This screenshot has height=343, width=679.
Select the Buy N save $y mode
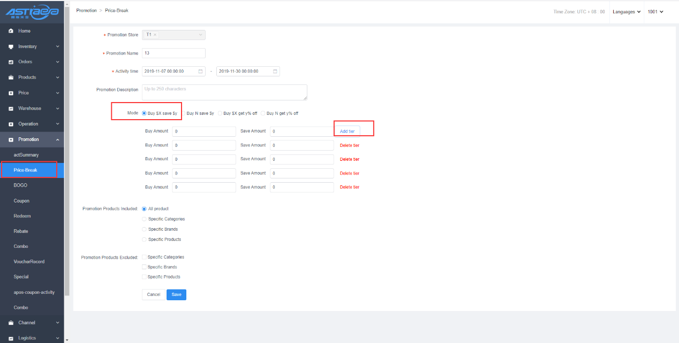click(x=183, y=113)
